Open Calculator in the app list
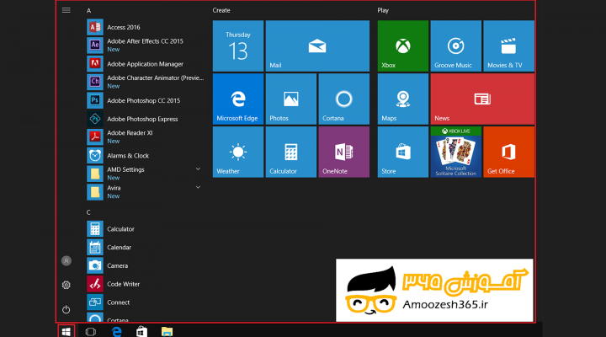Image resolution: width=606 pixels, height=337 pixels. coord(145,229)
